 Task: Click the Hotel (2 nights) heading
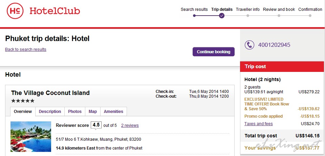point(262,79)
